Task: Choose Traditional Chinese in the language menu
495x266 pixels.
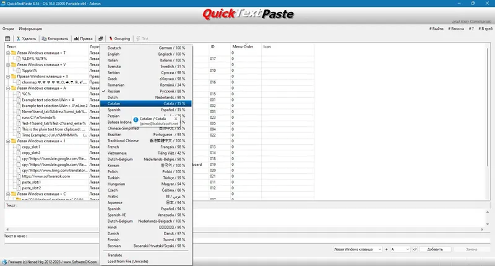Action: [x=146, y=140]
